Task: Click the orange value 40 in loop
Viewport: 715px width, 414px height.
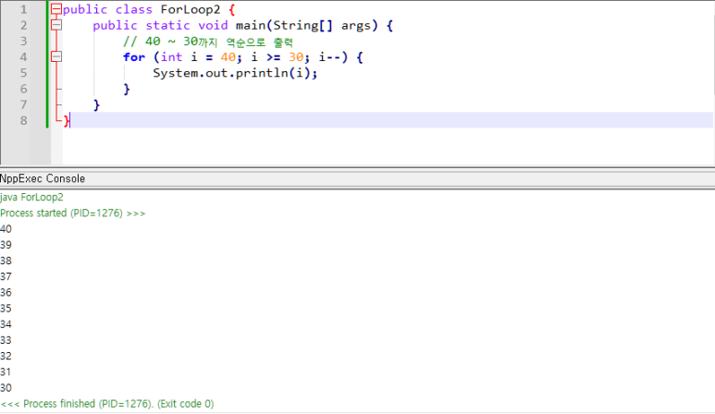Action: [228, 57]
